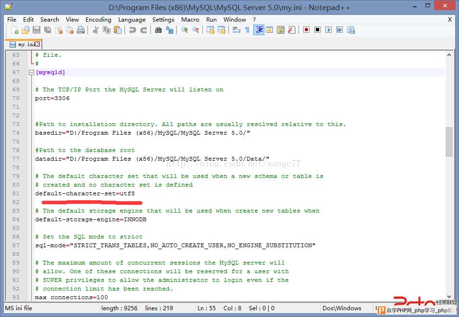This screenshot has height=317, width=459.
Task: Zoom in on the editor text
Action: pos(185,30)
